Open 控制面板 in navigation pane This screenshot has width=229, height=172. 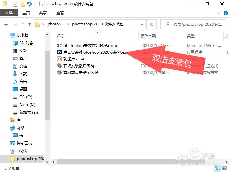coord(24,143)
